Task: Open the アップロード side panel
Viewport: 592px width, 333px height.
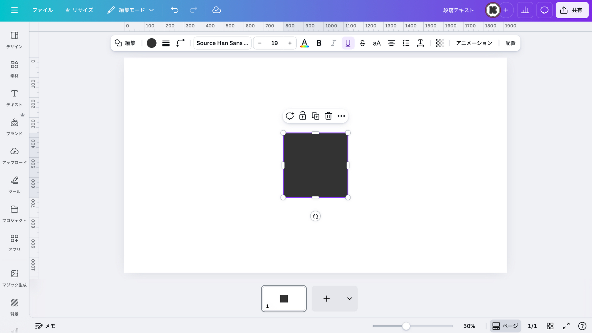Action: click(x=14, y=156)
